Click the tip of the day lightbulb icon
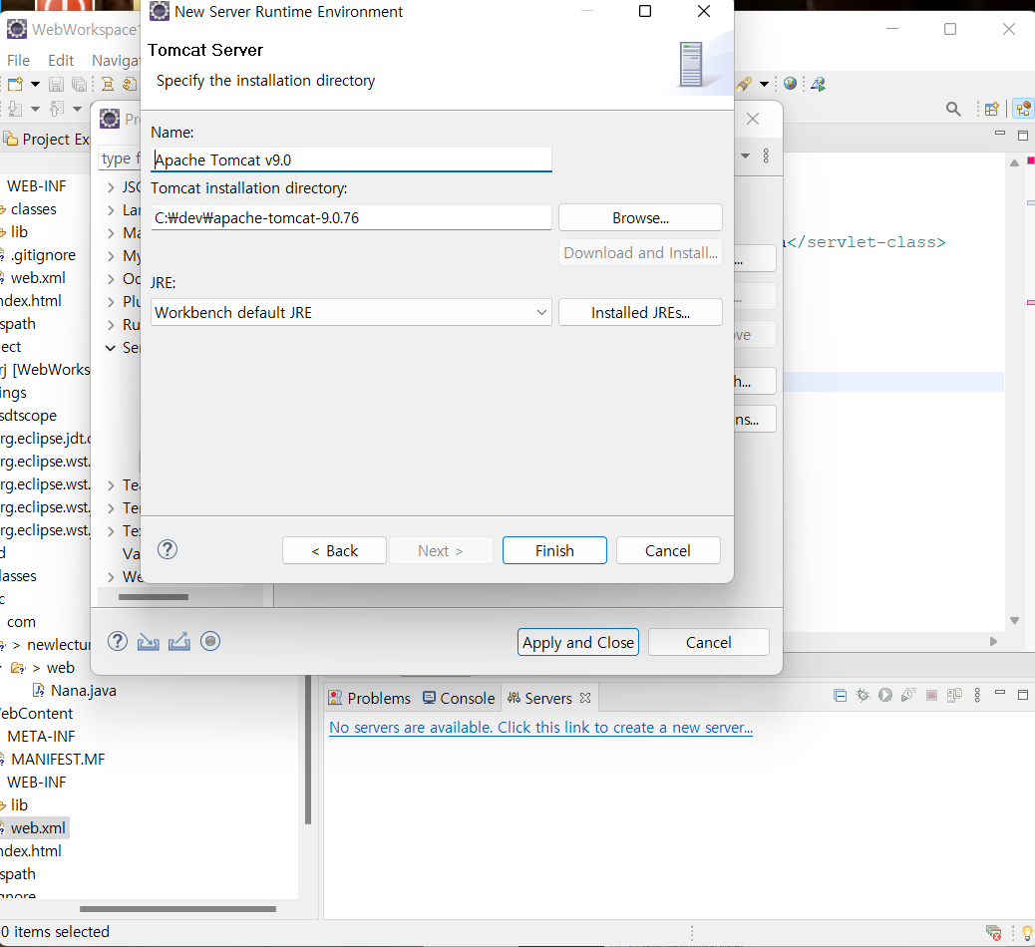1035x947 pixels. [x=1027, y=933]
